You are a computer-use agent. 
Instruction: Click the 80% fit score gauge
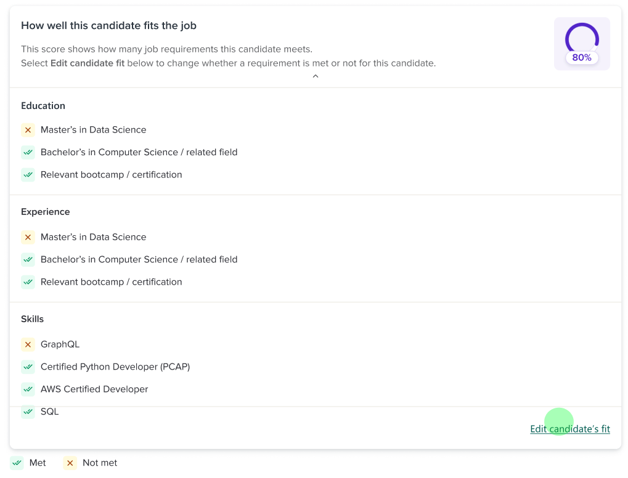pos(582,44)
